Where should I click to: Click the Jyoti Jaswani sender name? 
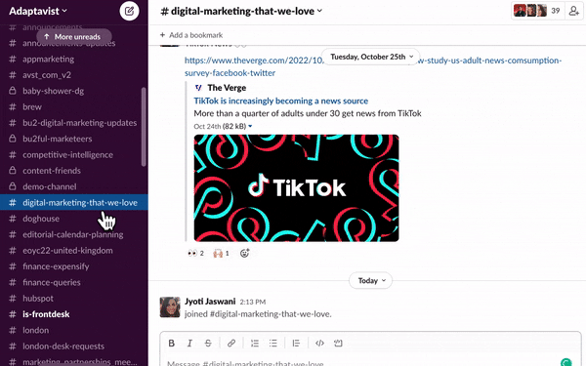click(210, 302)
